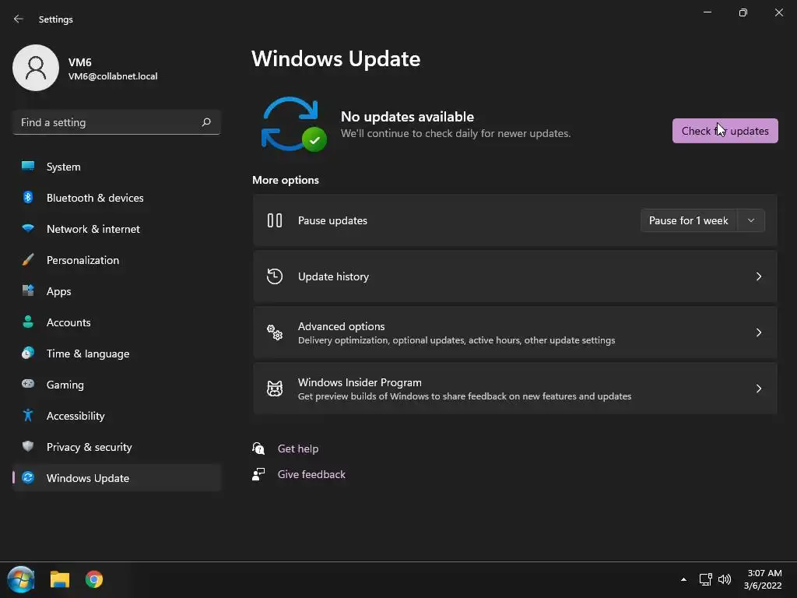This screenshot has height=598, width=797.
Task: Click the search magnifier icon
Action: pos(205,122)
